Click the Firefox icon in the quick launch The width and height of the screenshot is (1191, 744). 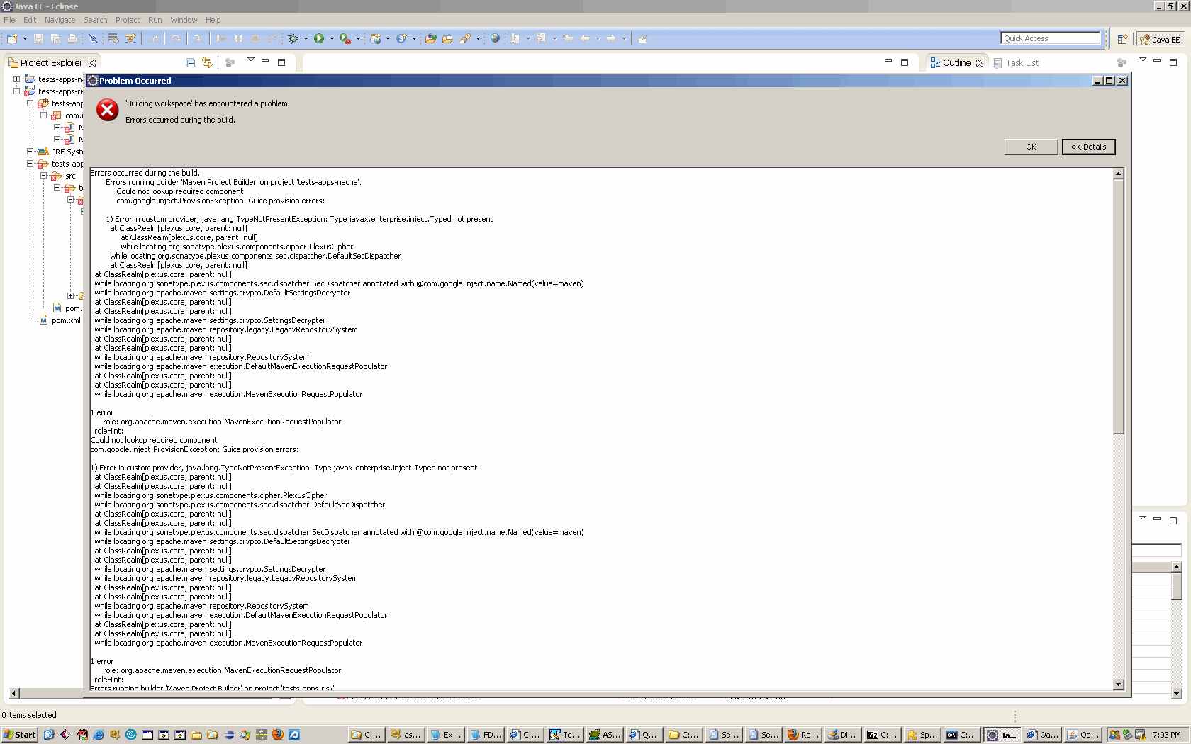pos(278,735)
